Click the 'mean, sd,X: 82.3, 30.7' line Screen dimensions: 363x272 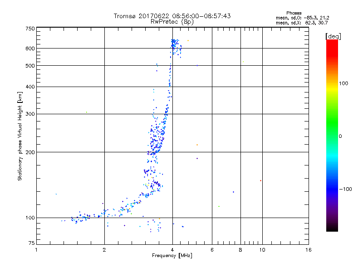[302, 23]
